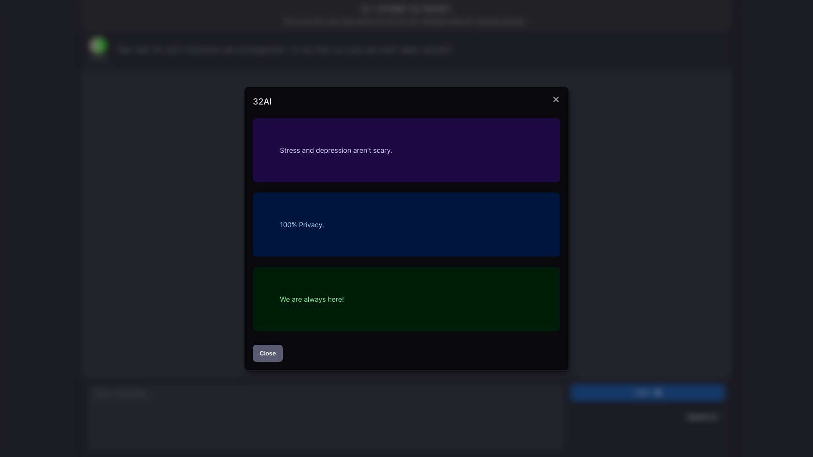813x457 pixels.
Task: Click the bottom-right corner button control
Action: 702,417
